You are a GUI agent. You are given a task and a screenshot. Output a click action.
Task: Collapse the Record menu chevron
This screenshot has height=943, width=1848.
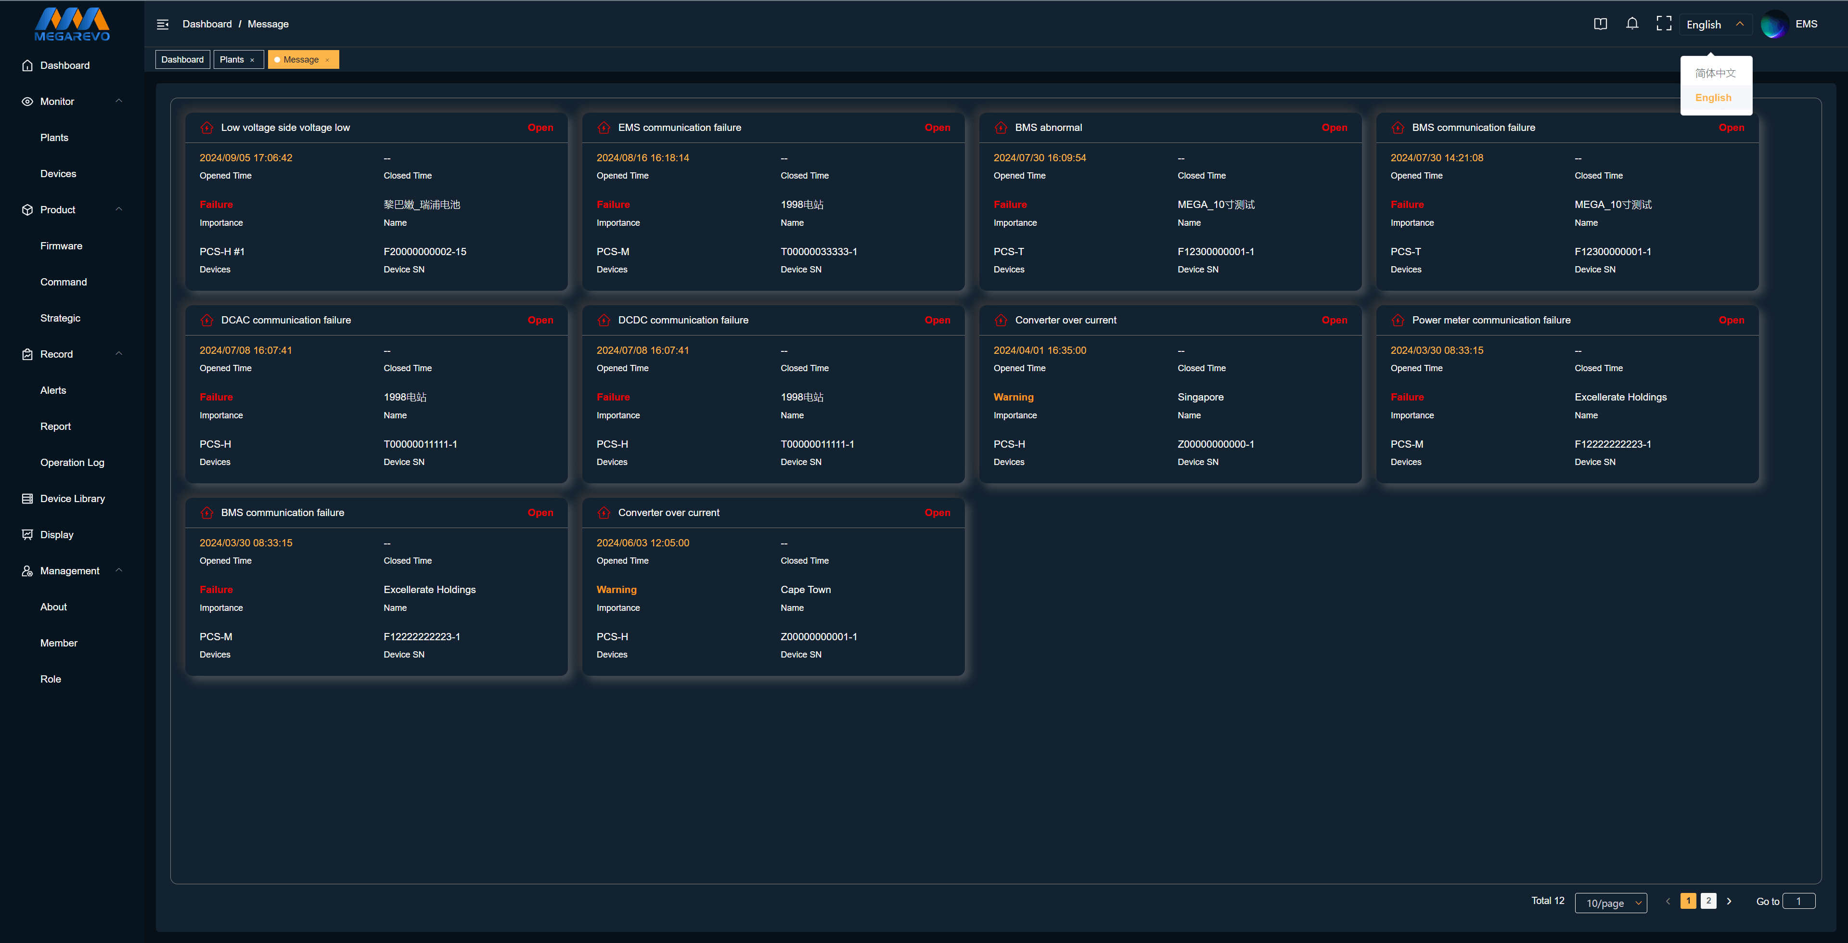pos(119,353)
